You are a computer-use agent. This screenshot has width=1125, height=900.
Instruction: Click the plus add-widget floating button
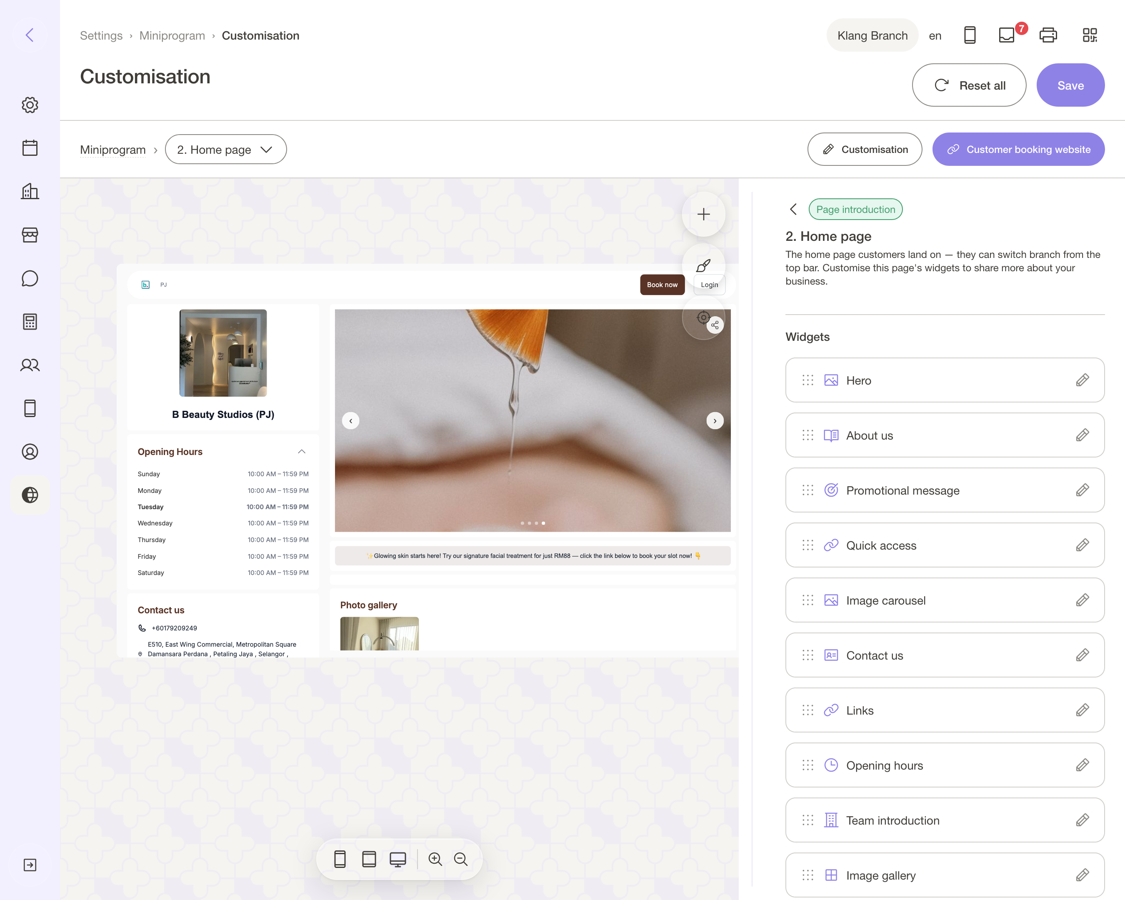pyautogui.click(x=703, y=214)
